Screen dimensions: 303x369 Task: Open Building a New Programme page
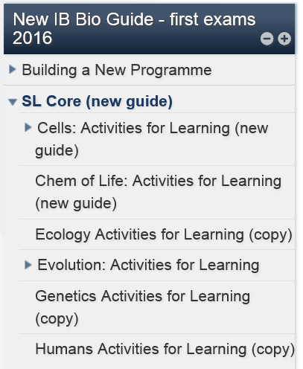(x=117, y=70)
